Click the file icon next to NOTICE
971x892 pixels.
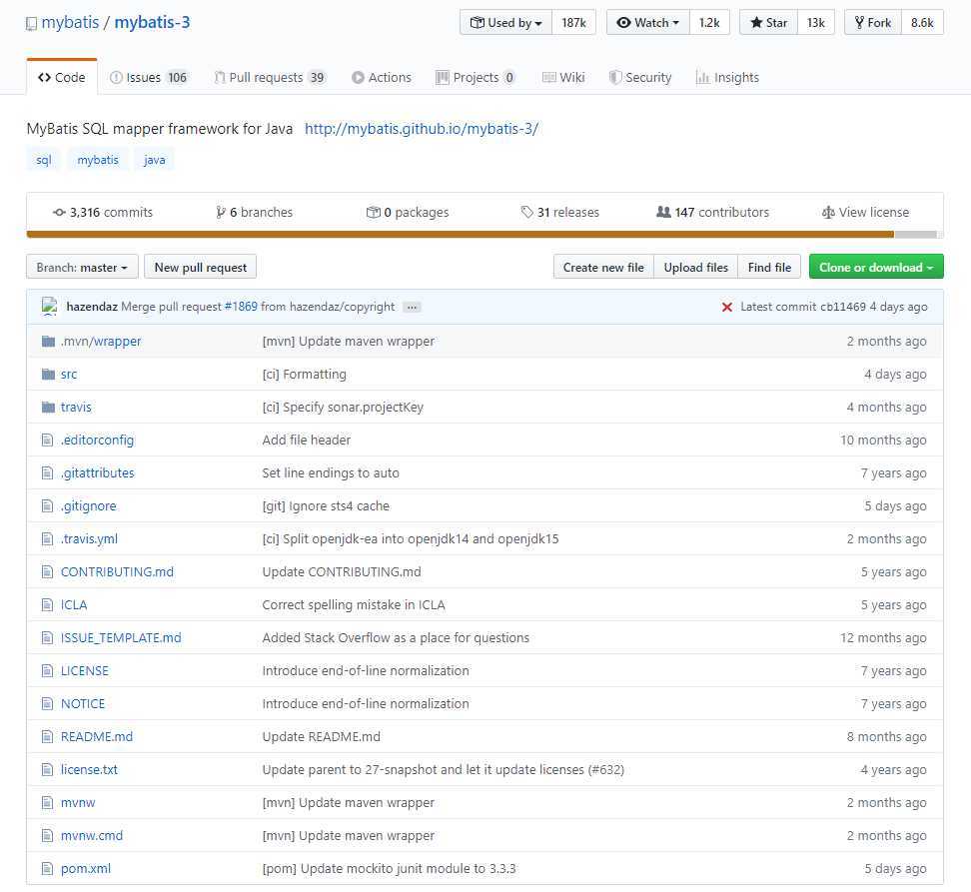click(x=47, y=703)
